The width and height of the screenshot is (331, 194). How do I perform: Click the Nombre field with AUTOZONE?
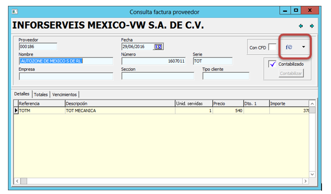coord(66,61)
